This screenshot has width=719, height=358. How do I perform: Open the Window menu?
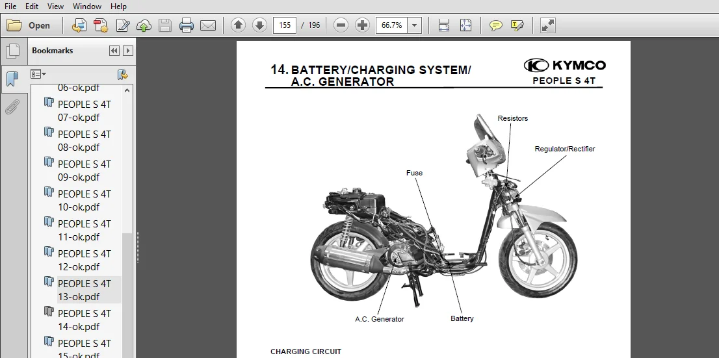click(x=87, y=6)
